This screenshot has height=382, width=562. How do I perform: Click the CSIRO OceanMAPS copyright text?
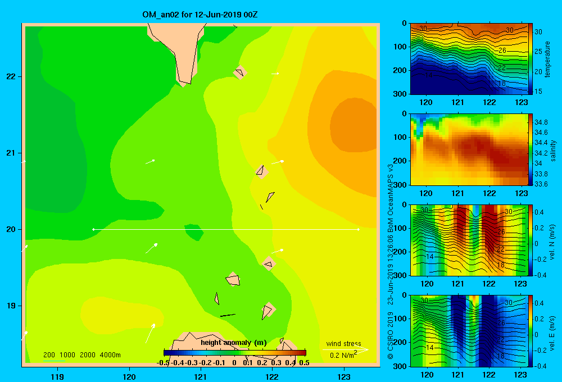click(391, 262)
